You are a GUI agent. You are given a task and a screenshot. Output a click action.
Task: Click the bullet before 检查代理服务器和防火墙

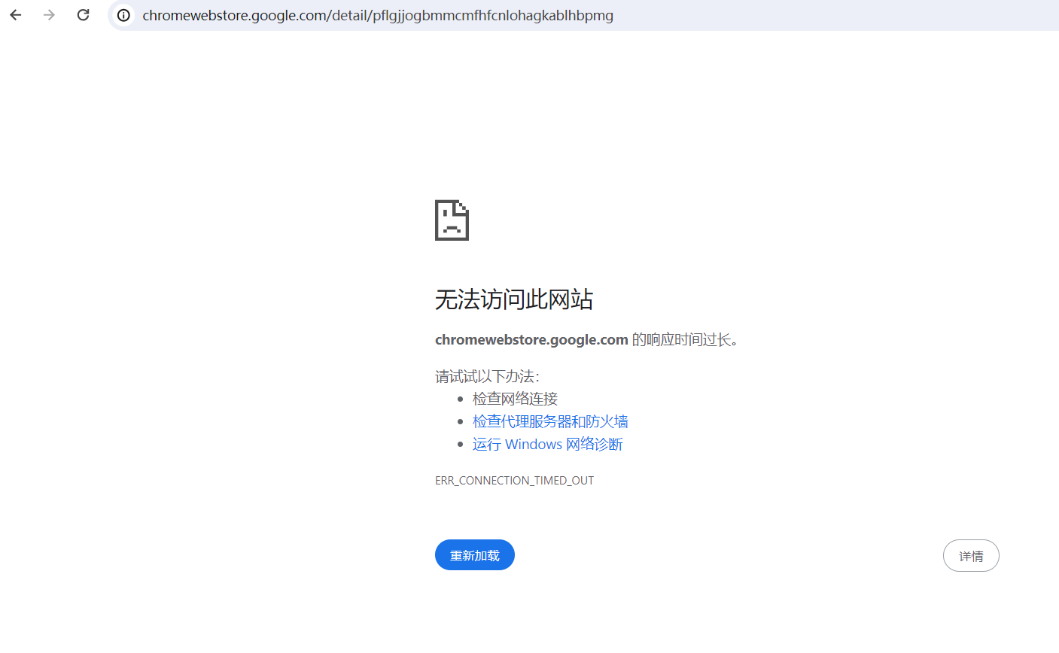tap(461, 421)
